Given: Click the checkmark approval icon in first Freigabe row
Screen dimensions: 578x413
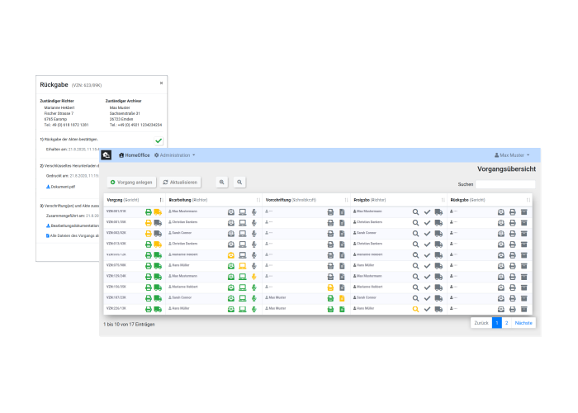Looking at the screenshot, I should point(428,212).
